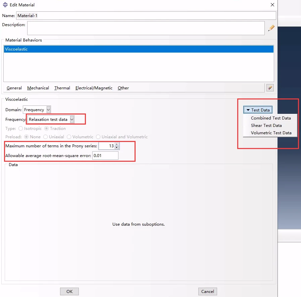Select the Isotropic type radio button
The image size is (301, 297).
pos(20,129)
